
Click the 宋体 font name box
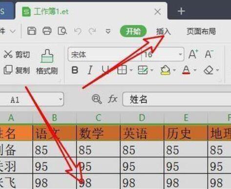point(104,54)
